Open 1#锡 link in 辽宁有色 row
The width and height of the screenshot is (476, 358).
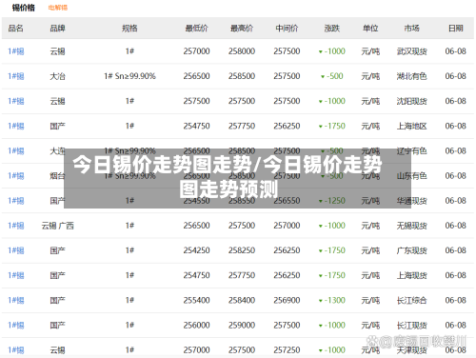coord(16,151)
